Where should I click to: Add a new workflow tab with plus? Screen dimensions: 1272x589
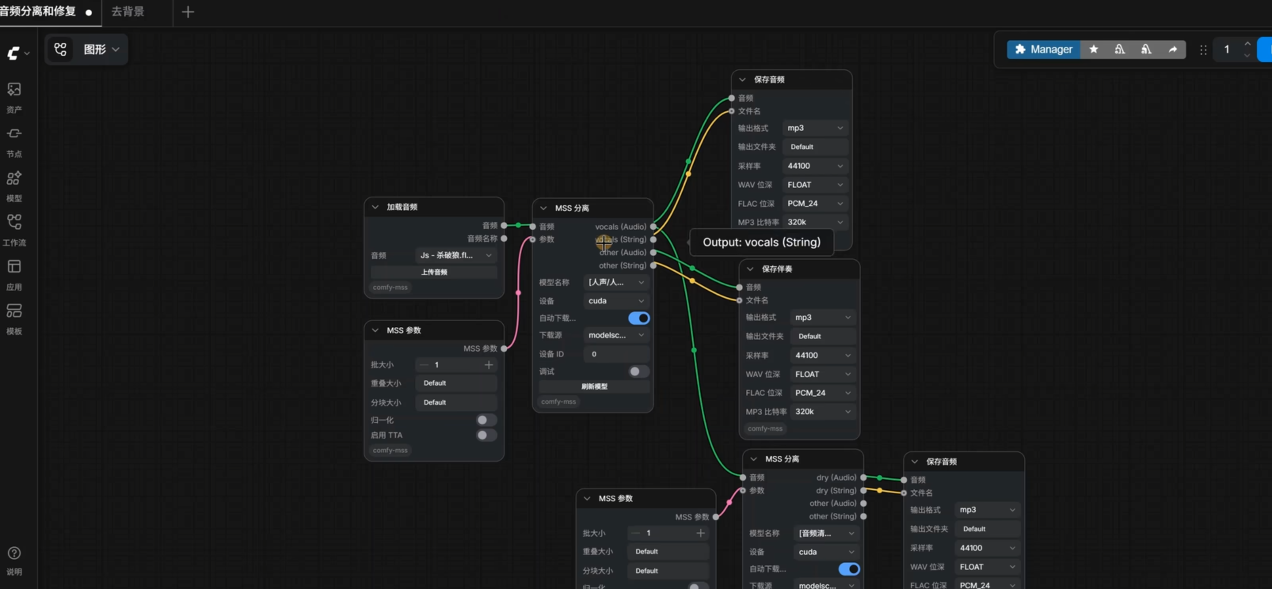click(x=188, y=12)
